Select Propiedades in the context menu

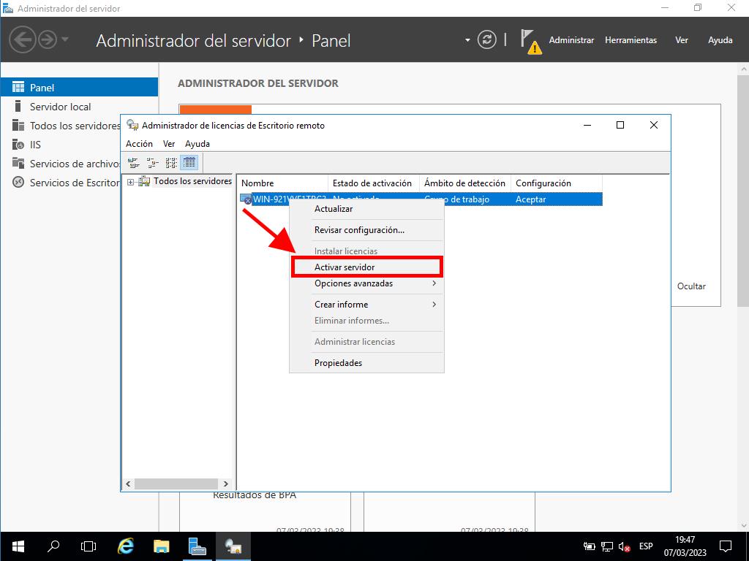[x=338, y=363]
